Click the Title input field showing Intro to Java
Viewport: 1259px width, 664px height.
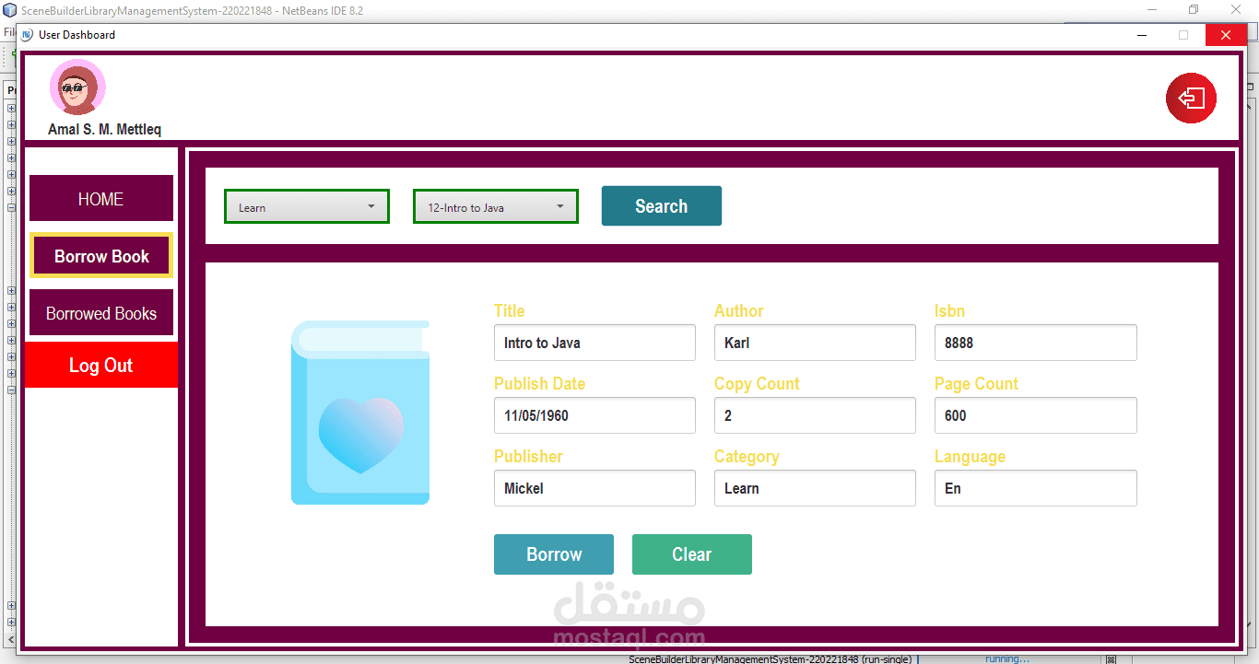point(594,342)
